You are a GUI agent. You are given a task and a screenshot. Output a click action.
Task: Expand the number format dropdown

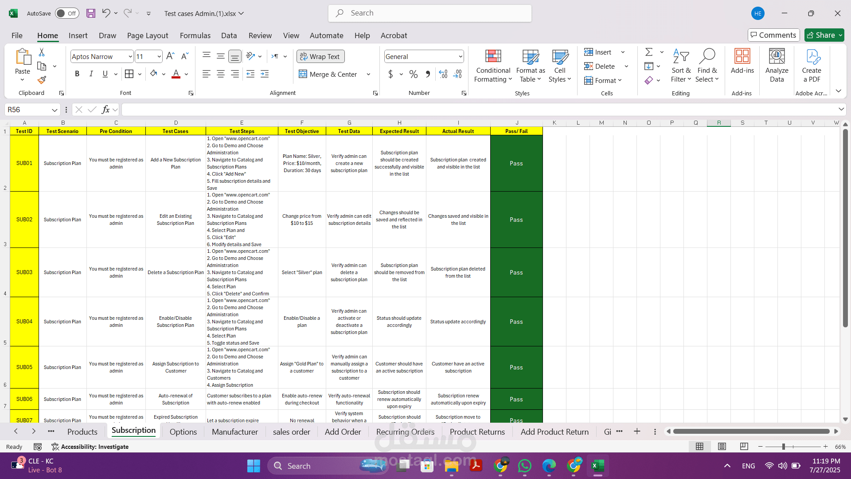[x=461, y=56]
